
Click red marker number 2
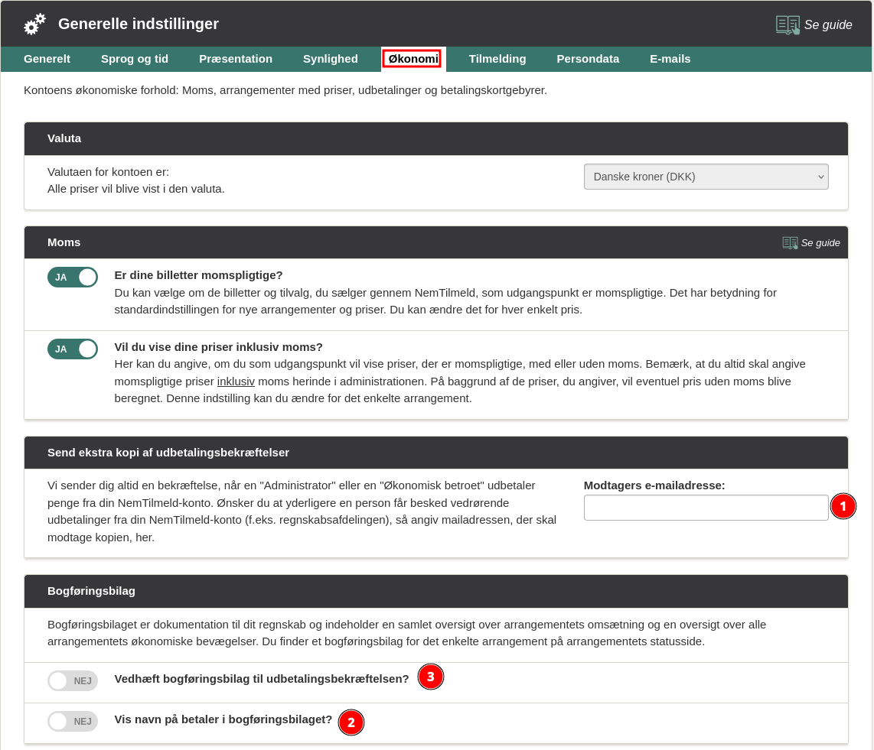(351, 722)
